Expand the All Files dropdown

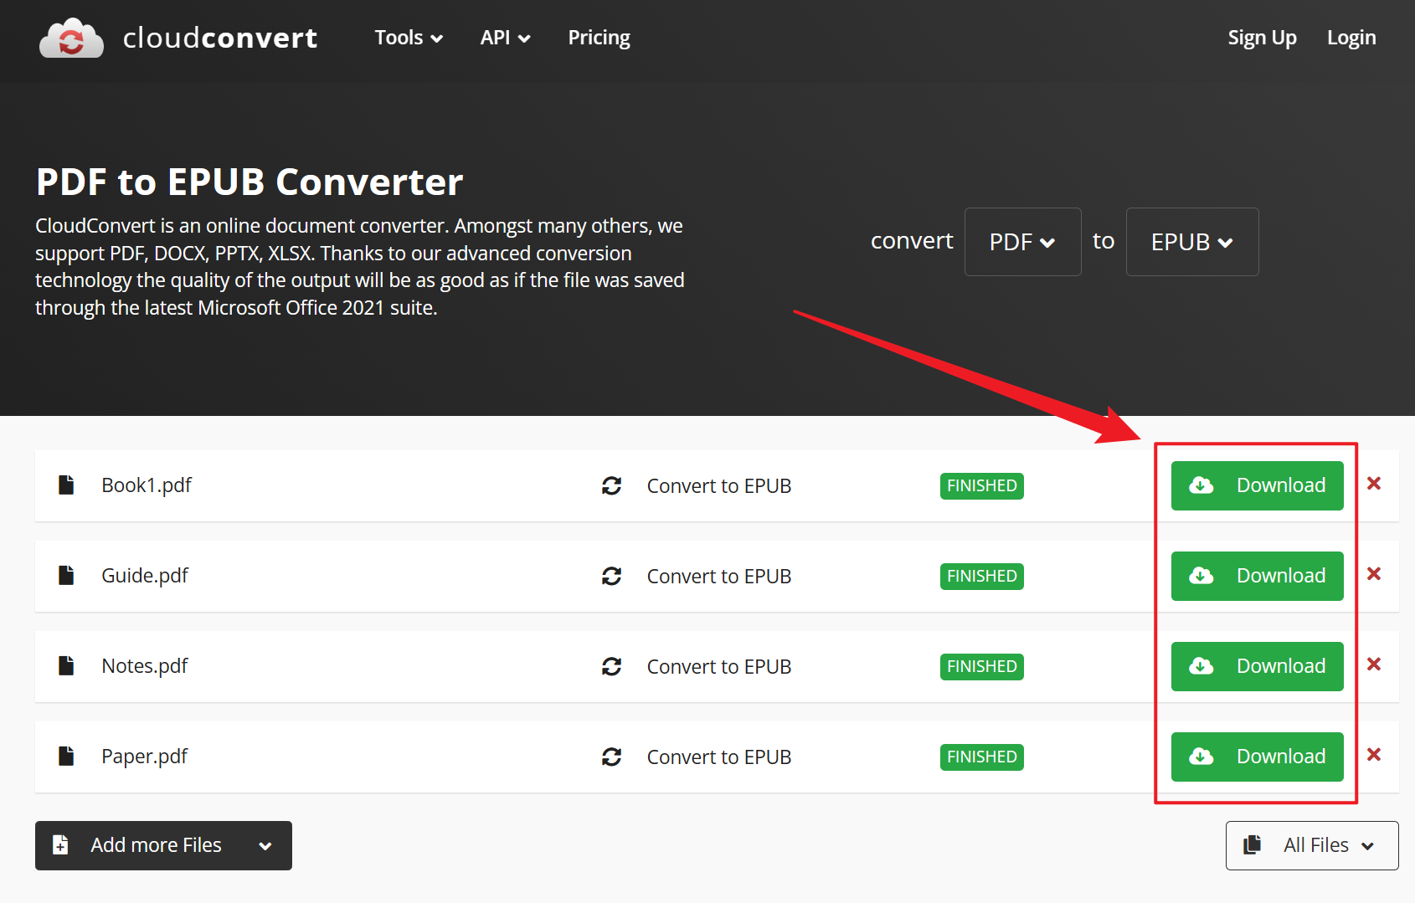click(1312, 845)
